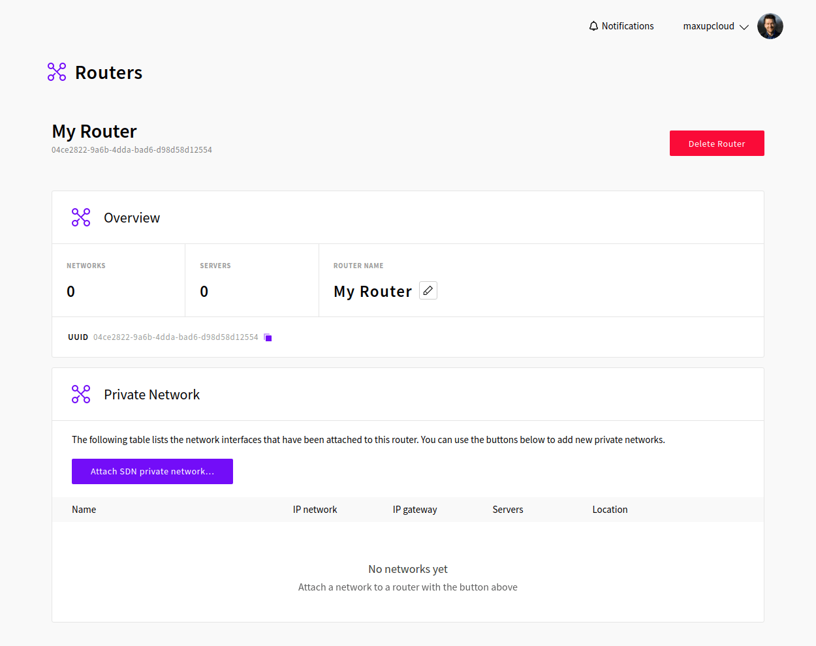Delete the router with Delete Router button

pyautogui.click(x=717, y=144)
